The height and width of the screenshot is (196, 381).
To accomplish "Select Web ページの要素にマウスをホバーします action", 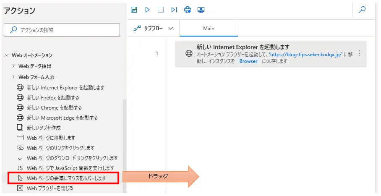I will [x=66, y=178].
